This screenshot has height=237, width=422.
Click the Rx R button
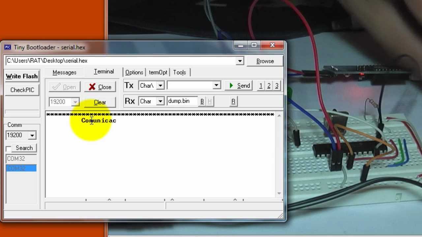[x=233, y=101]
